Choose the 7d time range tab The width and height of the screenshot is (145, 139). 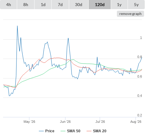point(60,5)
